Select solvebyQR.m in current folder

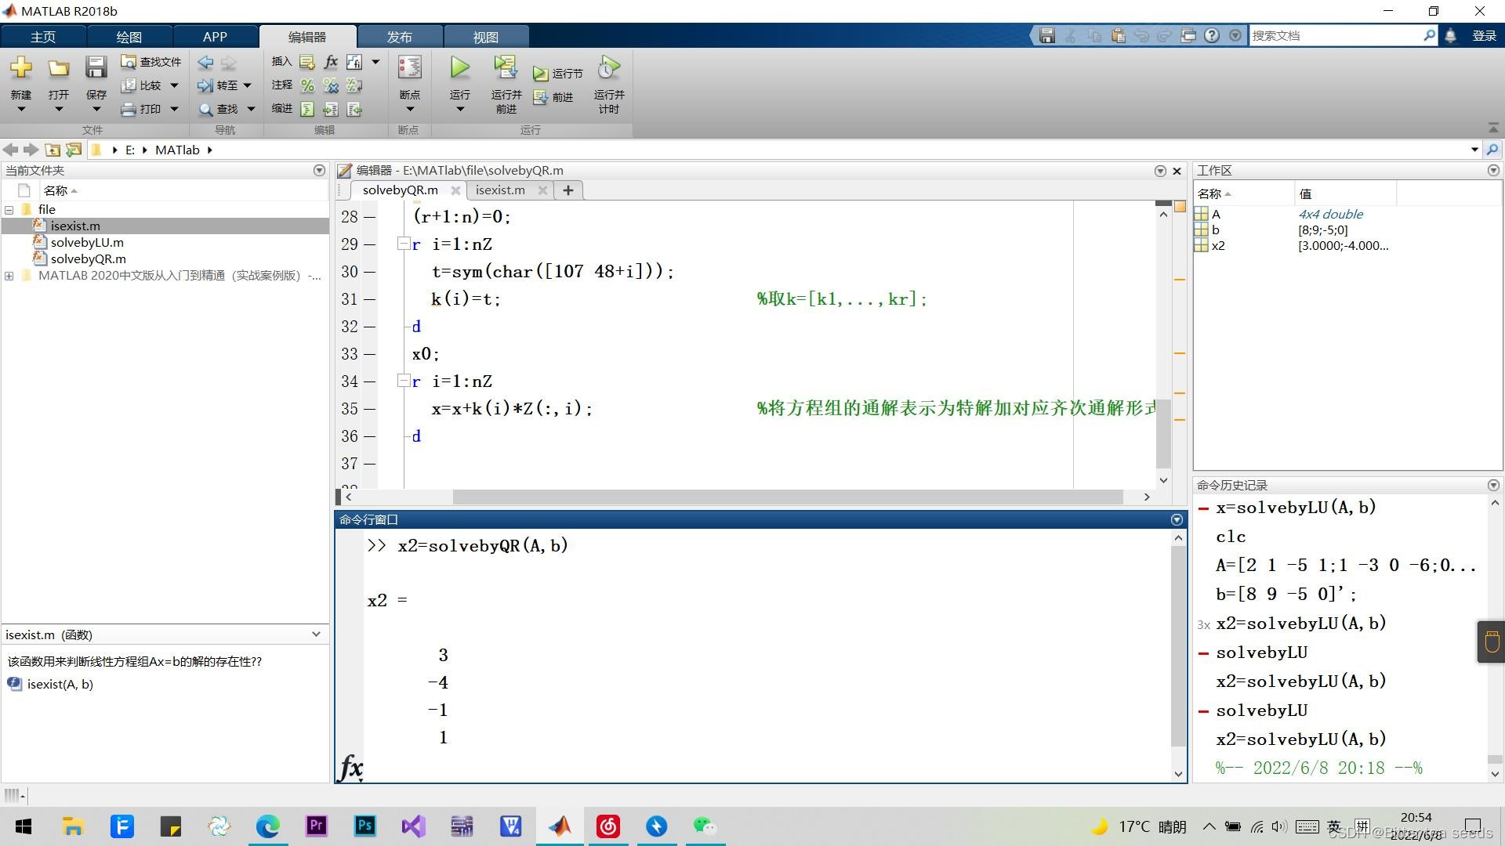88,259
